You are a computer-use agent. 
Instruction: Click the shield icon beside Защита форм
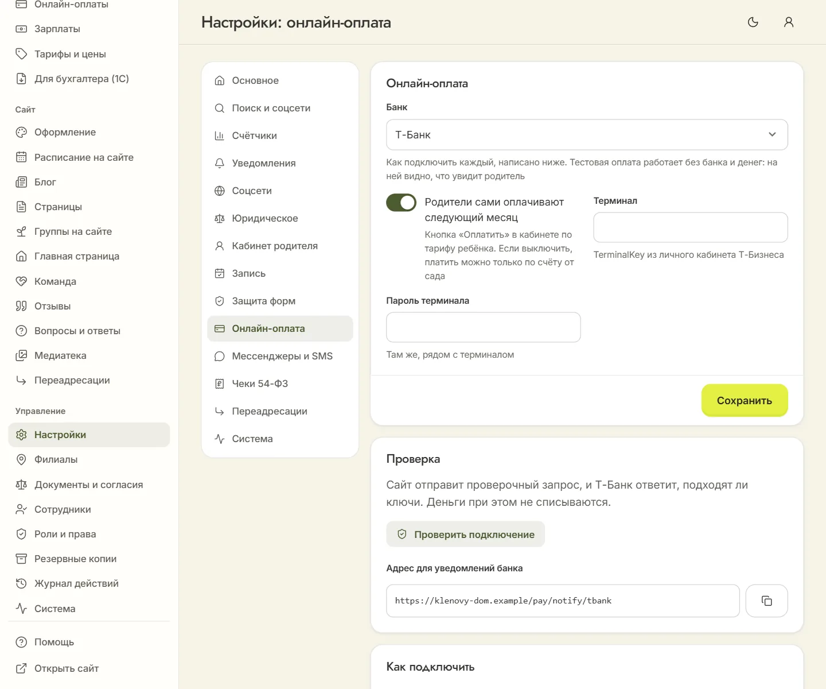(219, 301)
